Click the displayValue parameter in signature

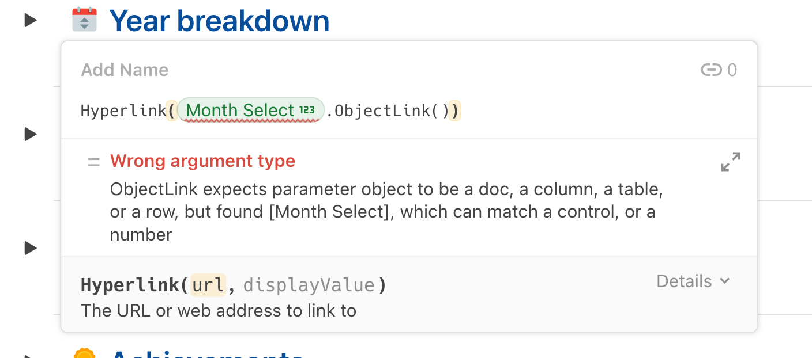point(309,285)
